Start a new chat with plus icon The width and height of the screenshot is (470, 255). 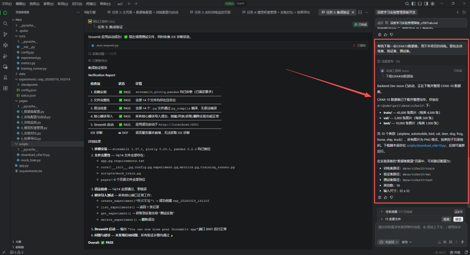click(x=457, y=12)
